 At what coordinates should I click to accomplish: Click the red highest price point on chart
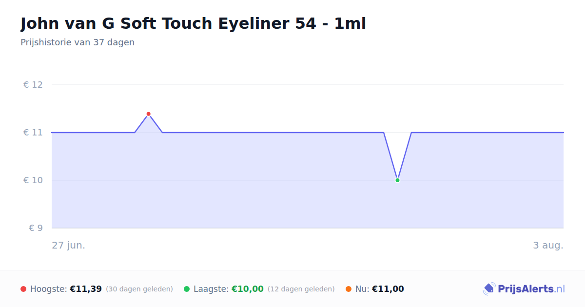[x=149, y=114]
